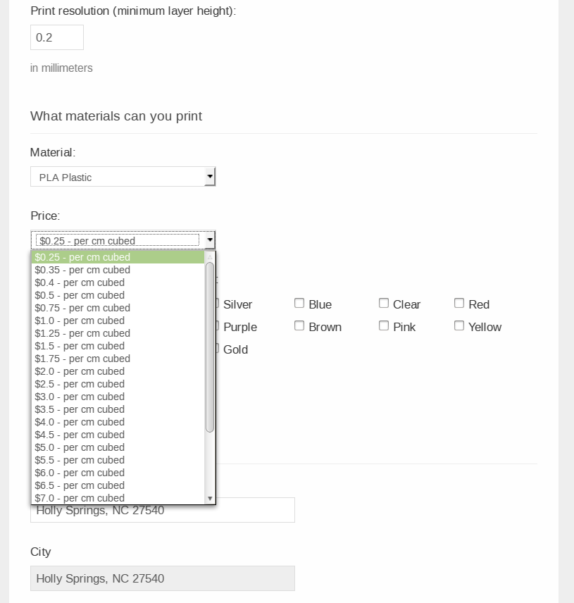Tick the Clear color checkbox
Viewport: 574px width, 603px height.
click(384, 303)
